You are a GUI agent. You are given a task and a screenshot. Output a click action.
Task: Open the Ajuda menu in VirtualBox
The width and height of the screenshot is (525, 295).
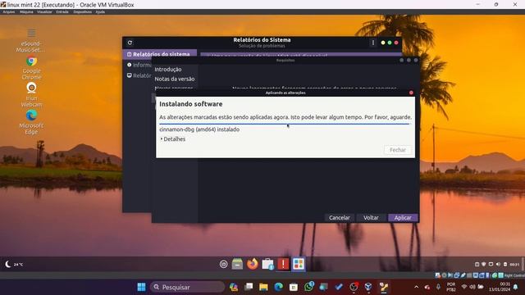pos(100,12)
